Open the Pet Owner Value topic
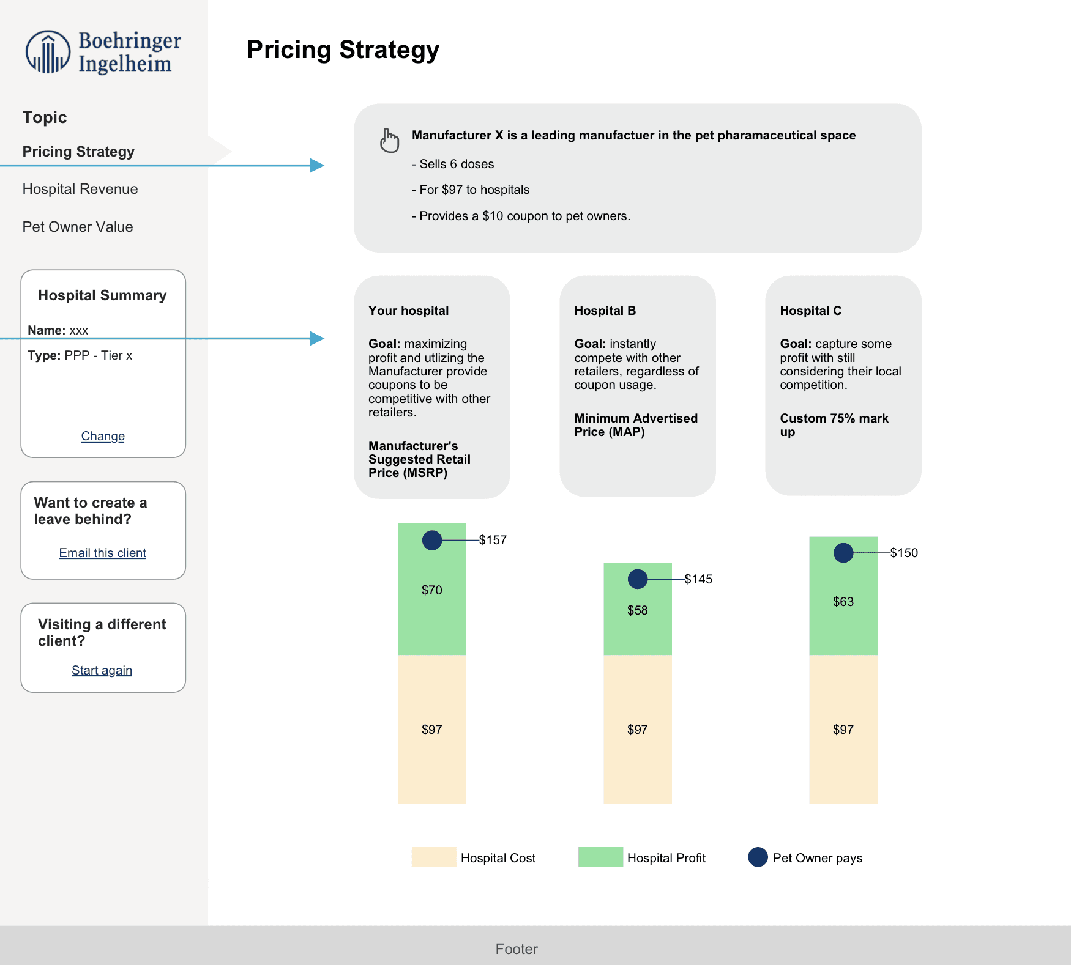Viewport: 1071px width, 965px height. pos(78,227)
